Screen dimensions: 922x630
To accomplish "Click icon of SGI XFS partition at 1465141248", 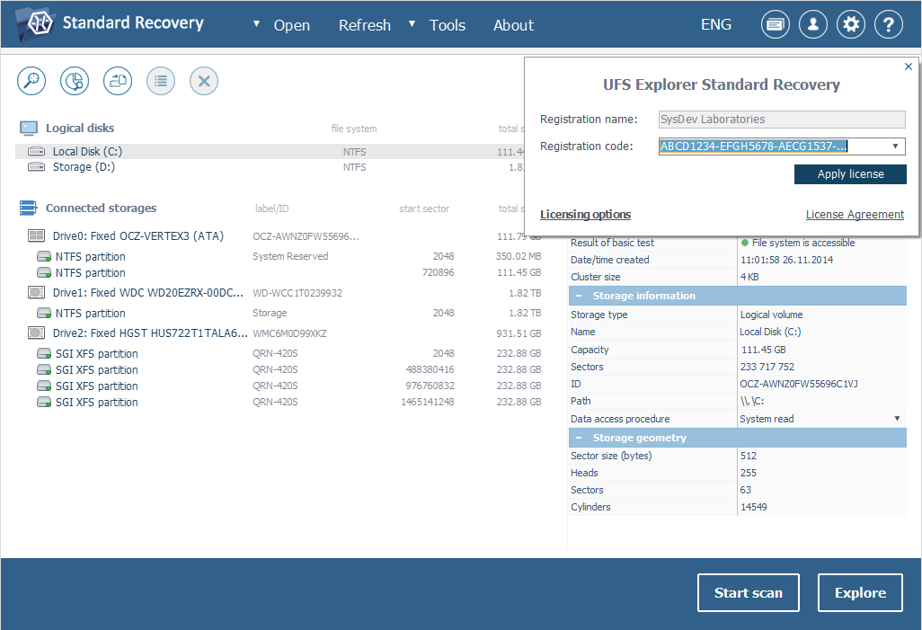I will pos(44,403).
